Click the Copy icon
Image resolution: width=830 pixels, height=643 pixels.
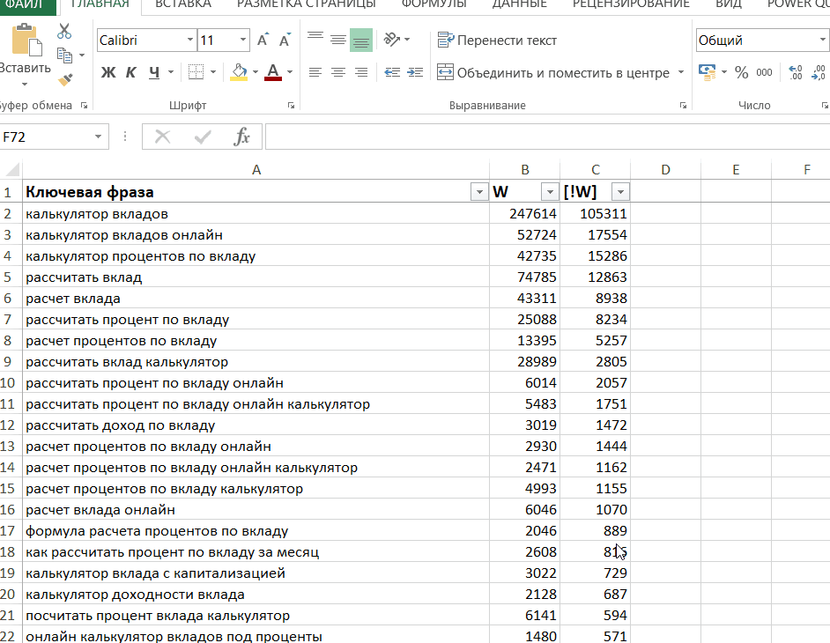pyautogui.click(x=64, y=55)
